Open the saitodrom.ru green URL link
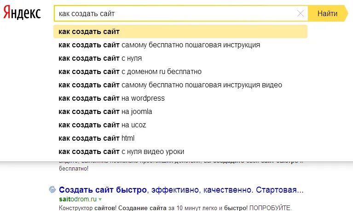The height and width of the screenshot is (211, 353). pyautogui.click(x=78, y=199)
